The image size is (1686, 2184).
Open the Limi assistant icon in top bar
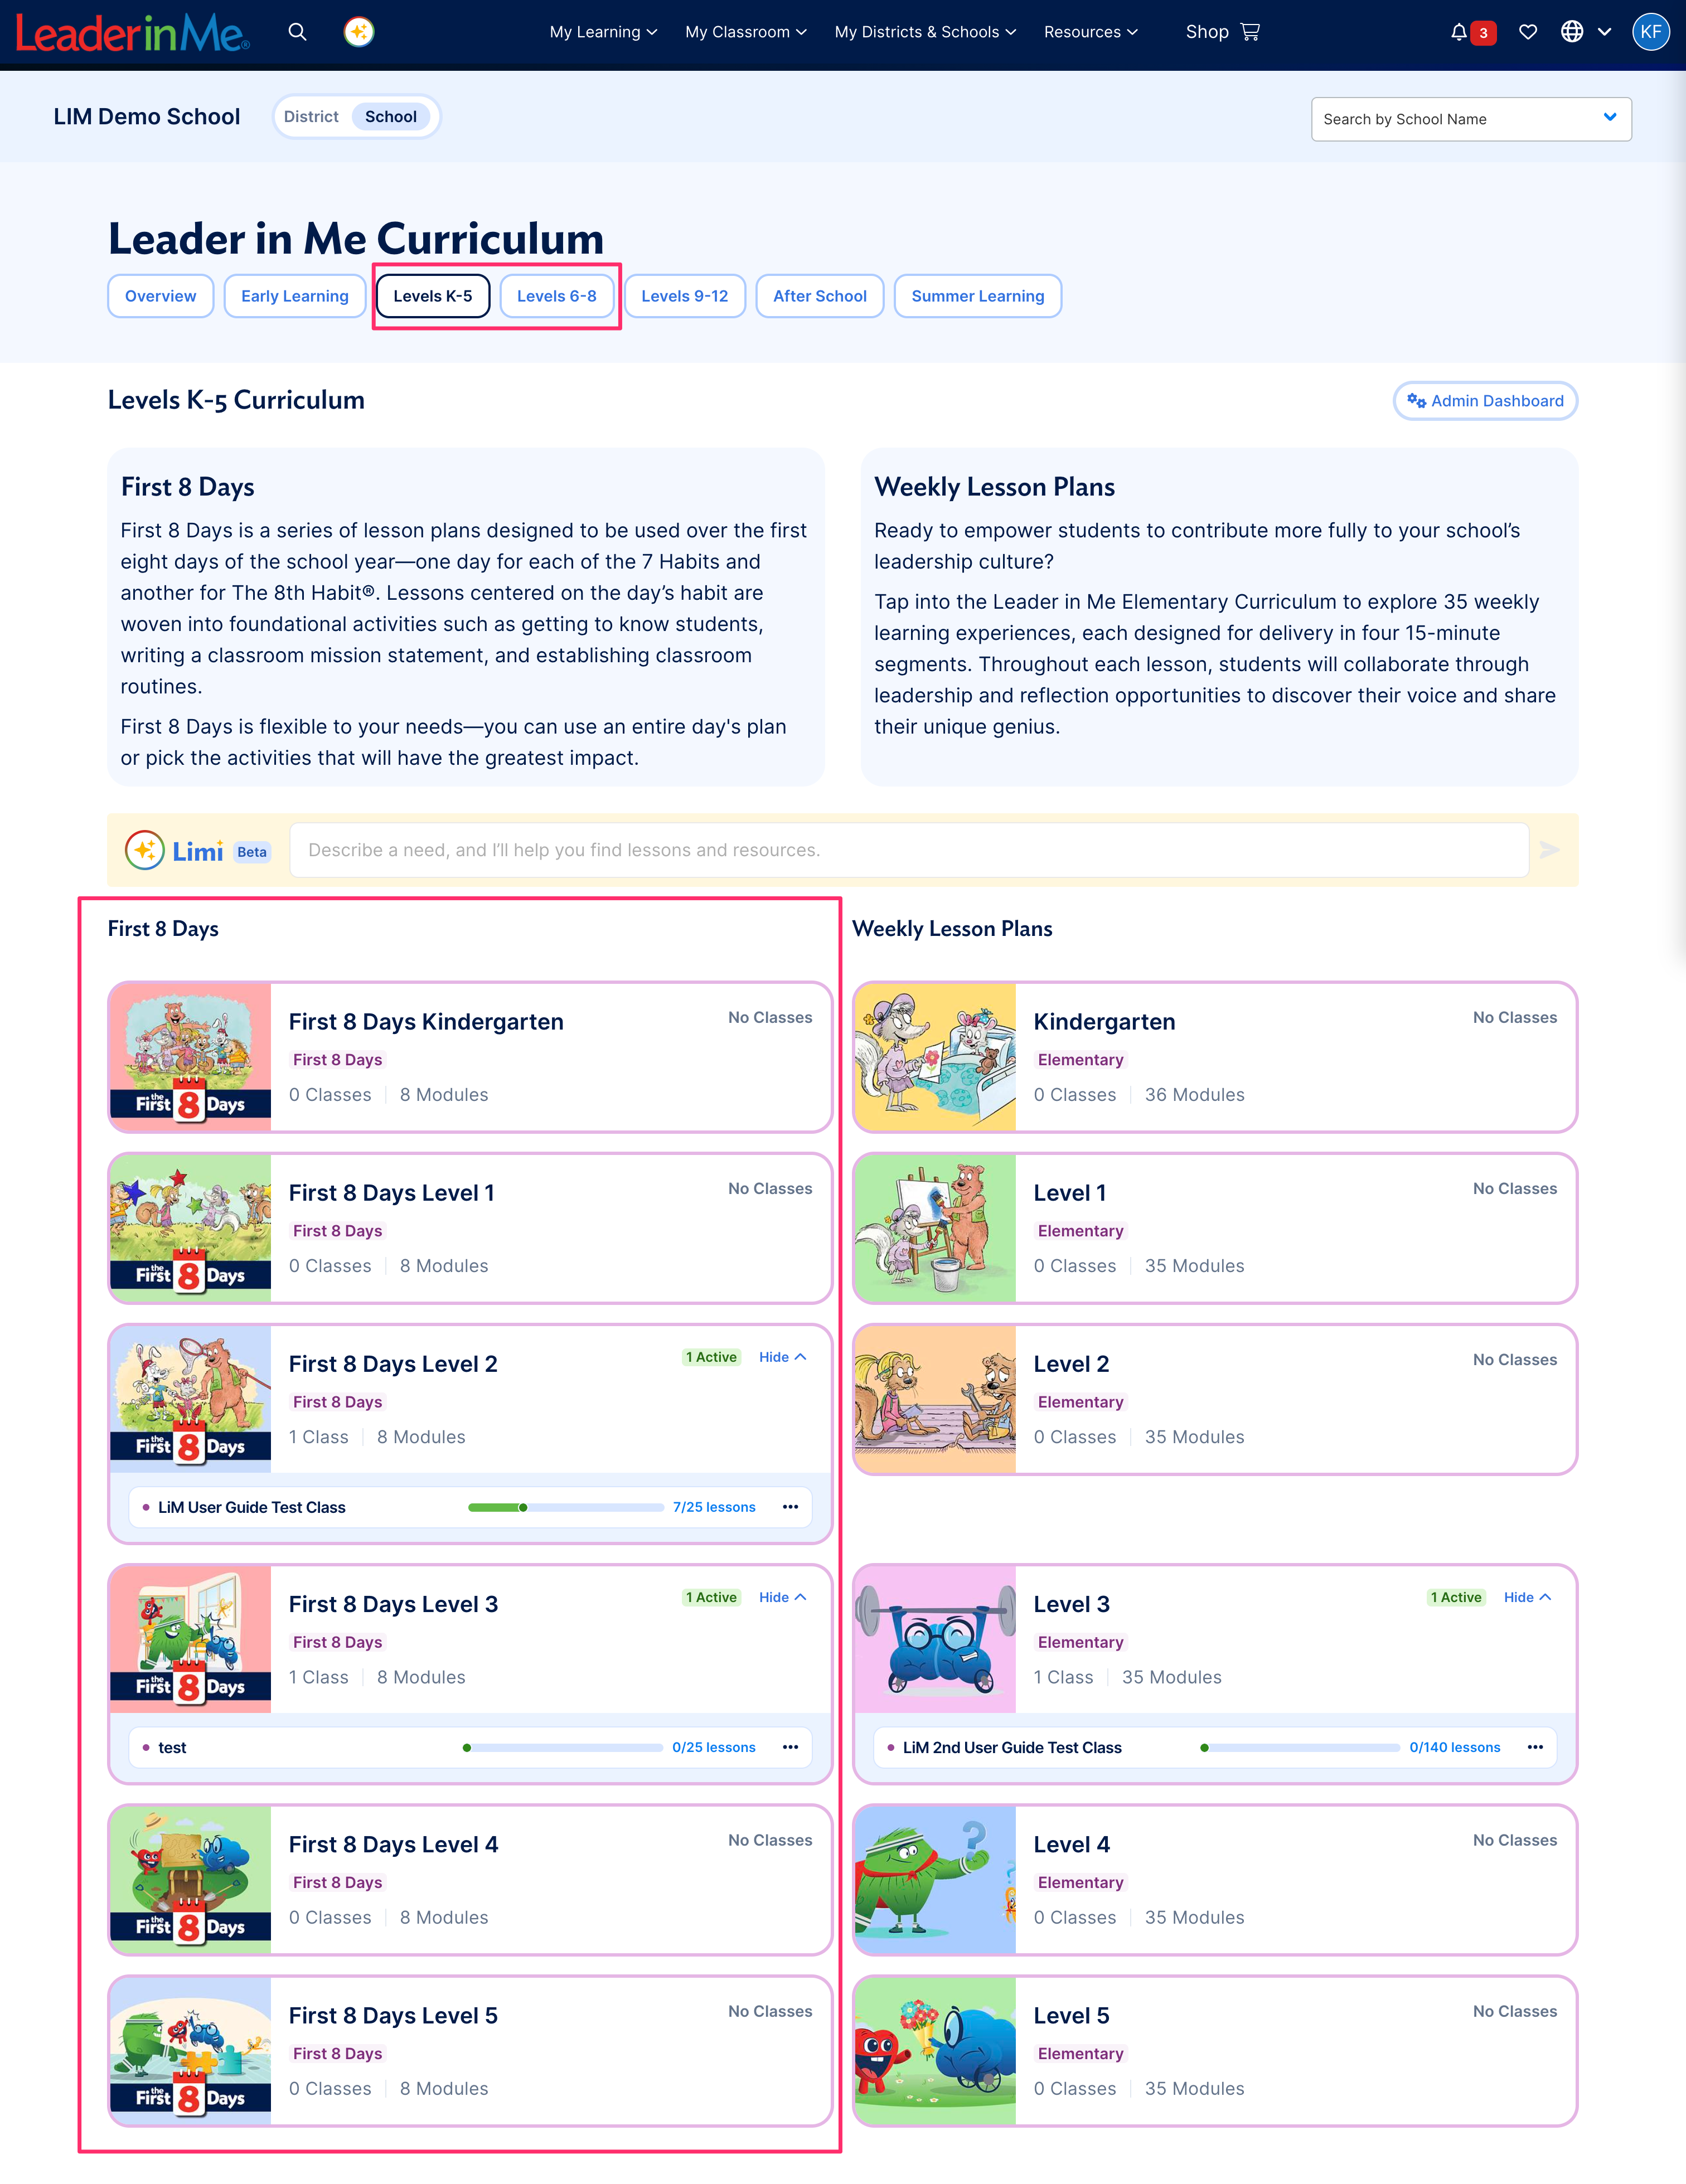359,32
